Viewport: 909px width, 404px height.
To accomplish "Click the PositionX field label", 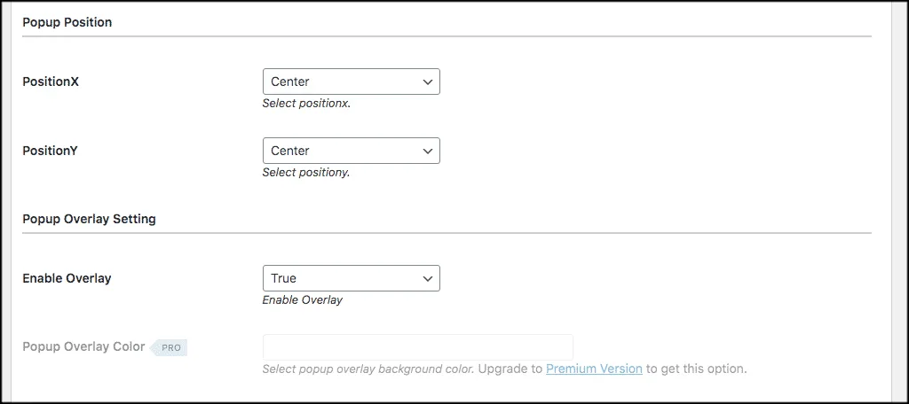I will pos(51,82).
